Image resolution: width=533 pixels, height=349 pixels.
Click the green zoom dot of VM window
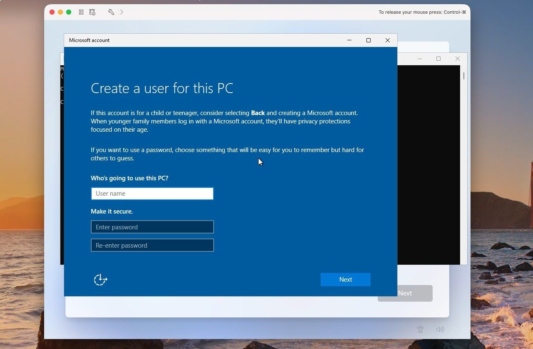point(69,12)
